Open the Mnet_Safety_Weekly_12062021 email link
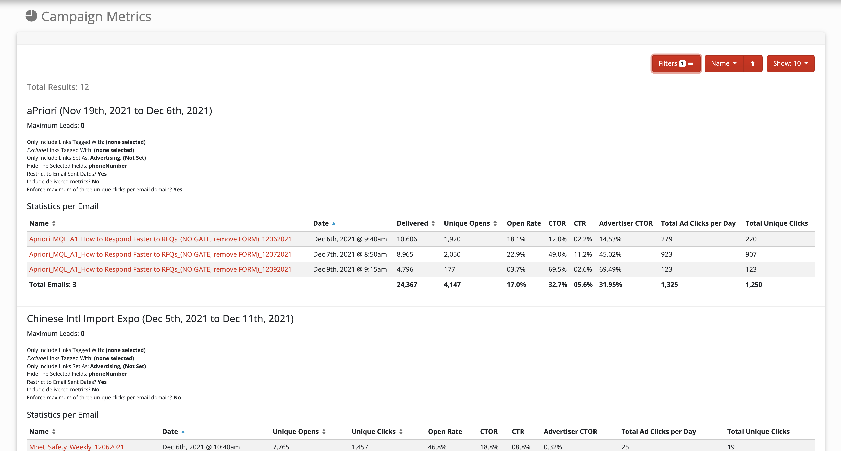This screenshot has width=841, height=451. tap(76, 447)
